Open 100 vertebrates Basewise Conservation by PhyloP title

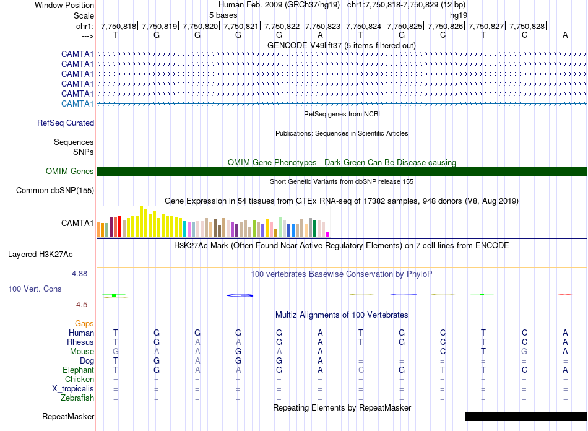342,274
